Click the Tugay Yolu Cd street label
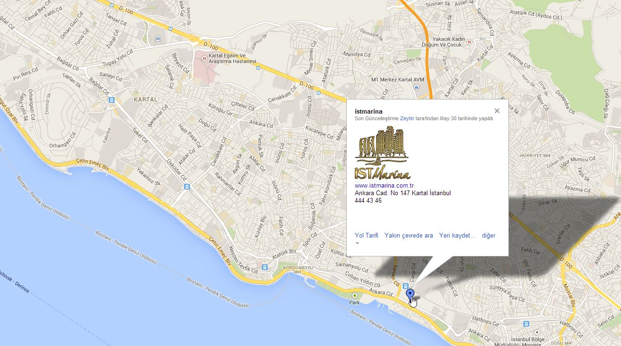621x346 pixels. [x=118, y=58]
